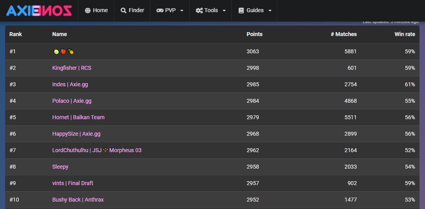Click the matches value 5511
Screen dimensions: 425x209
coord(351,118)
